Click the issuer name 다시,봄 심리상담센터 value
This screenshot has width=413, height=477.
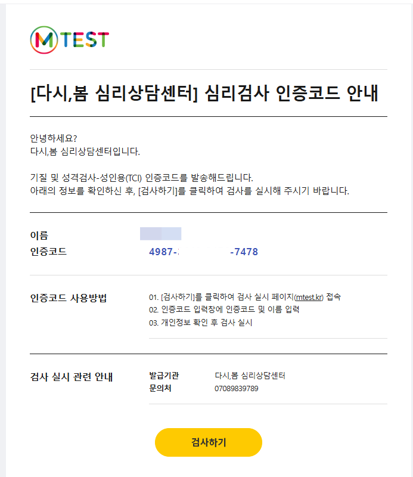(x=250, y=376)
